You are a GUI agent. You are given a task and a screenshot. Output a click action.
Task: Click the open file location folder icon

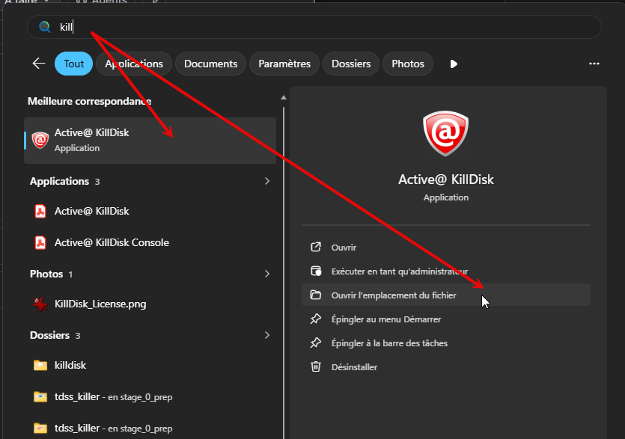tap(316, 295)
